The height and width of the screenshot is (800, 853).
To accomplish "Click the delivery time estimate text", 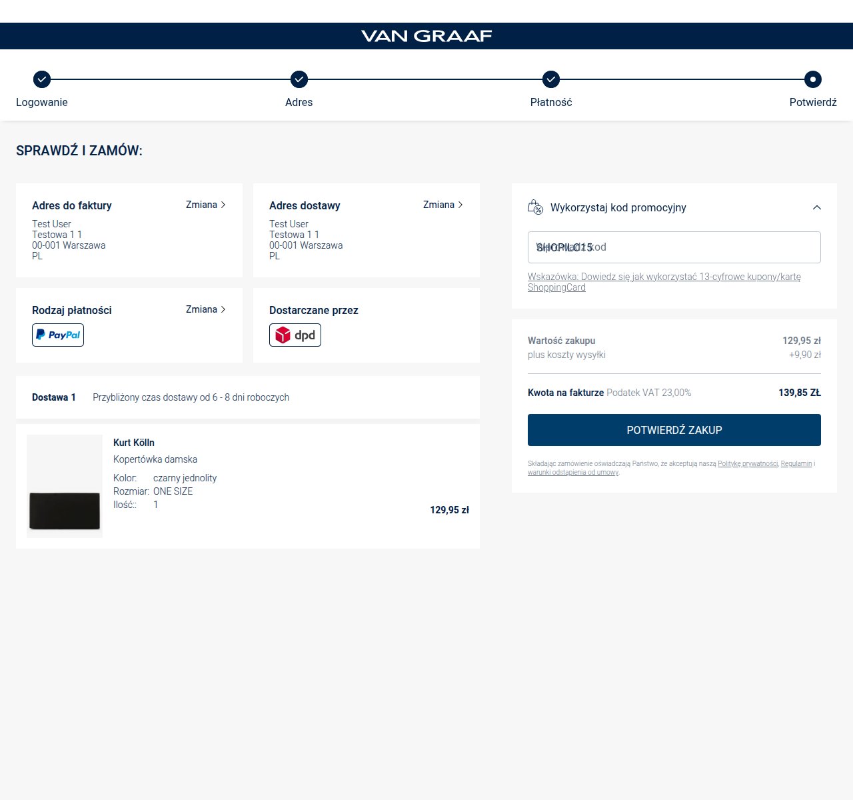I will coord(191,397).
